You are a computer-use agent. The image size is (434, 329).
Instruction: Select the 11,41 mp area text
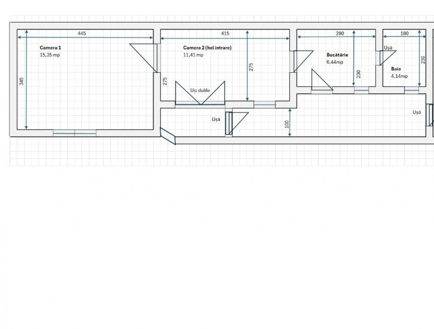(x=193, y=55)
